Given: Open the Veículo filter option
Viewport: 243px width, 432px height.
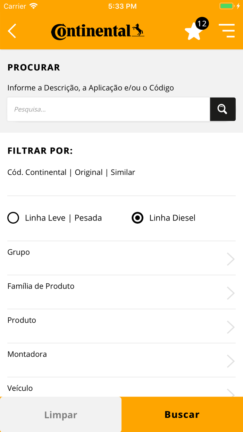Looking at the screenshot, I should [121, 388].
